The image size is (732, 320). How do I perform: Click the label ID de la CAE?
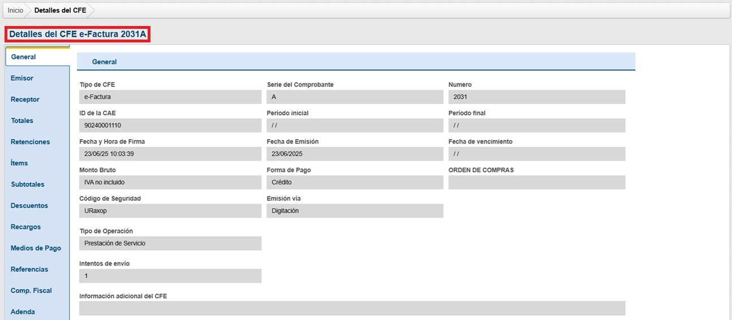[x=97, y=113]
